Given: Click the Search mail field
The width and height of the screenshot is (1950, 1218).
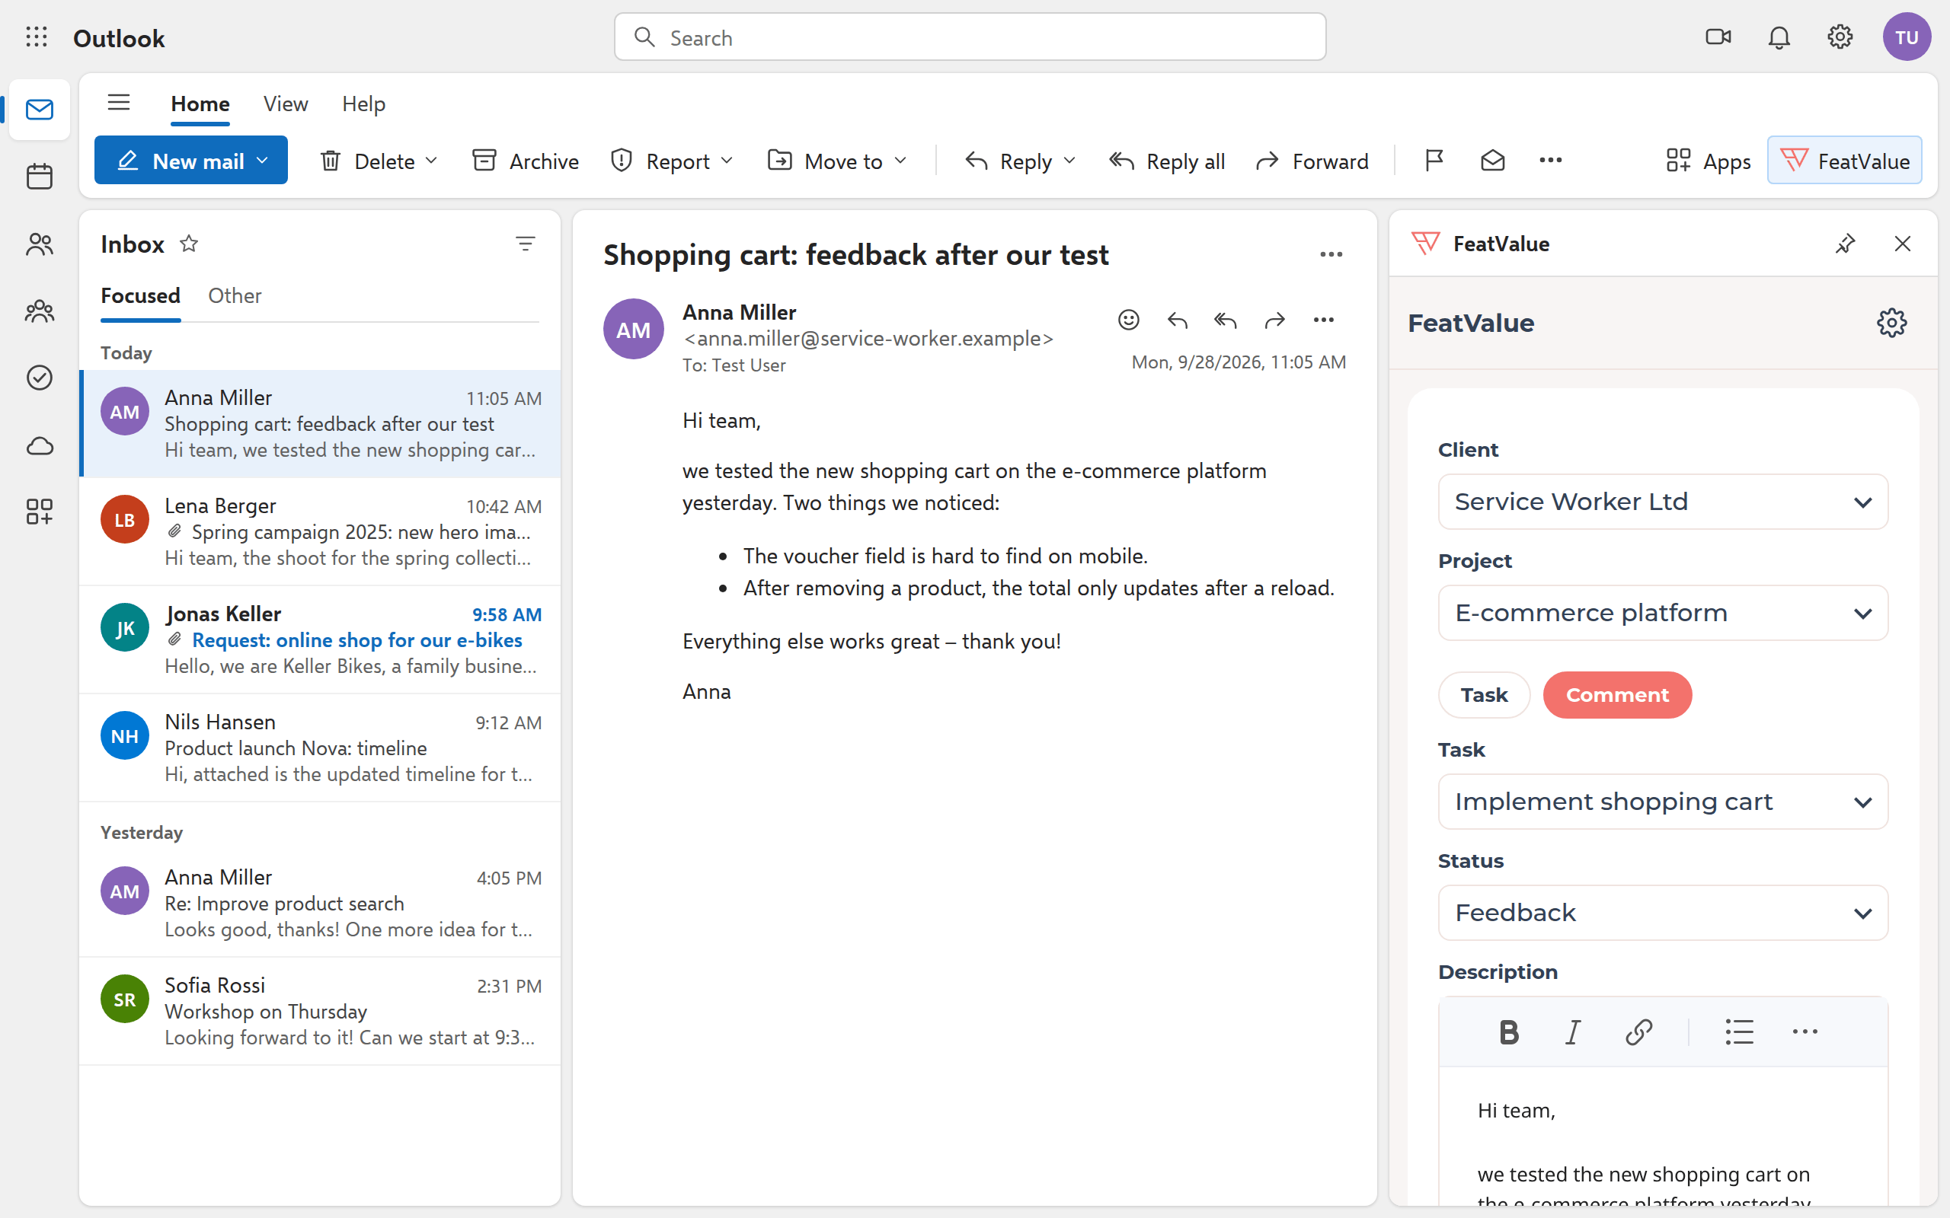Looking at the screenshot, I should [970, 37].
